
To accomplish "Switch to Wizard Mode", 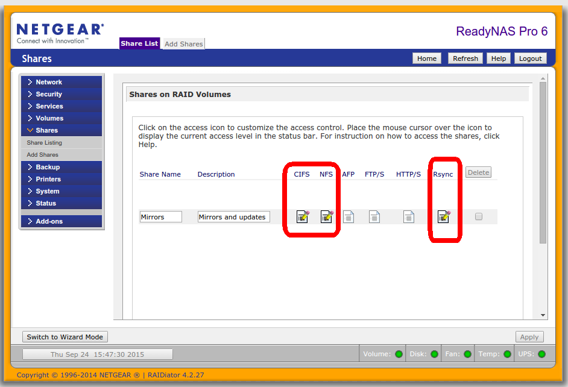I will point(65,337).
